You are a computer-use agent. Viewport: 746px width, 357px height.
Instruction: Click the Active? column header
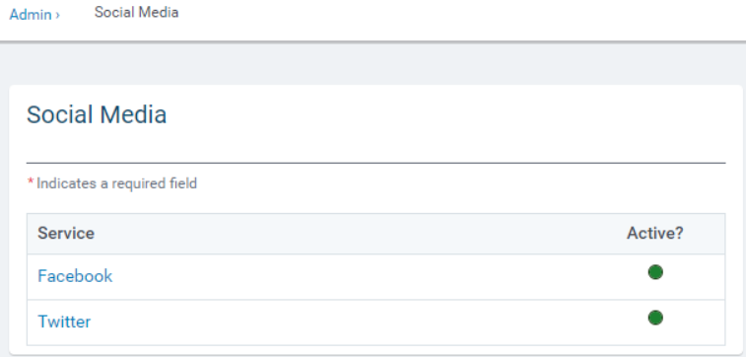tap(655, 234)
